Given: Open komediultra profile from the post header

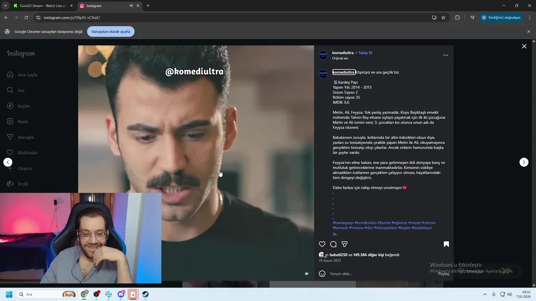Looking at the screenshot, I should point(343,53).
